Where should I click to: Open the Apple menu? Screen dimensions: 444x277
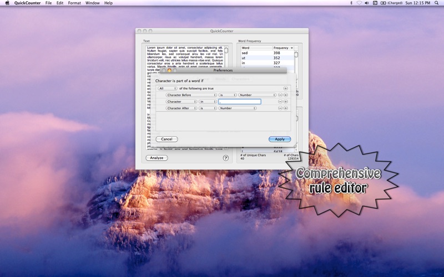tap(7, 3)
